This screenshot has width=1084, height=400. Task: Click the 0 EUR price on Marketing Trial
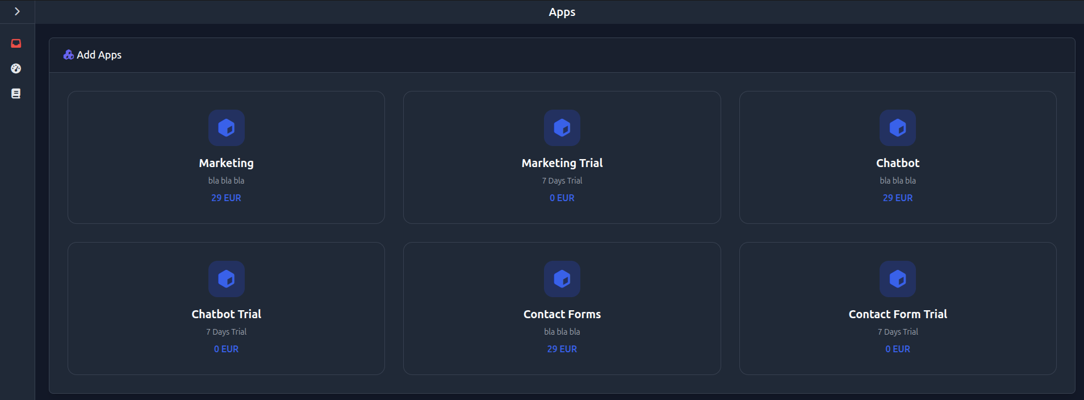click(x=562, y=198)
